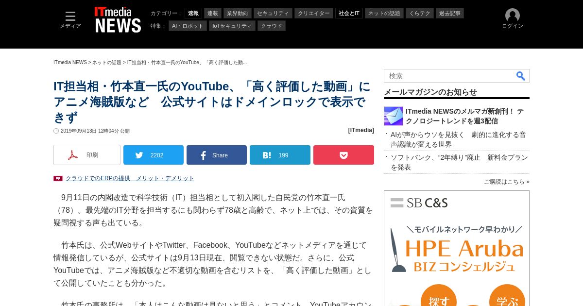
Task: Select the ネットの話題 category tab
Action: point(384,13)
